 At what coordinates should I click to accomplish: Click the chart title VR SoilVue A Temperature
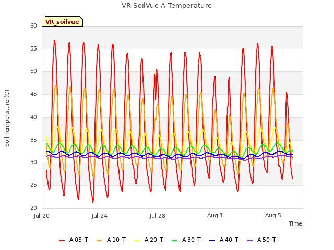pyautogui.click(x=166, y=6)
